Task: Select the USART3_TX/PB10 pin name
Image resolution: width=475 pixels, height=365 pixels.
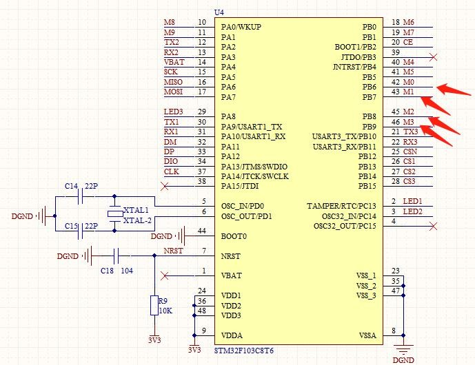Action: 344,136
